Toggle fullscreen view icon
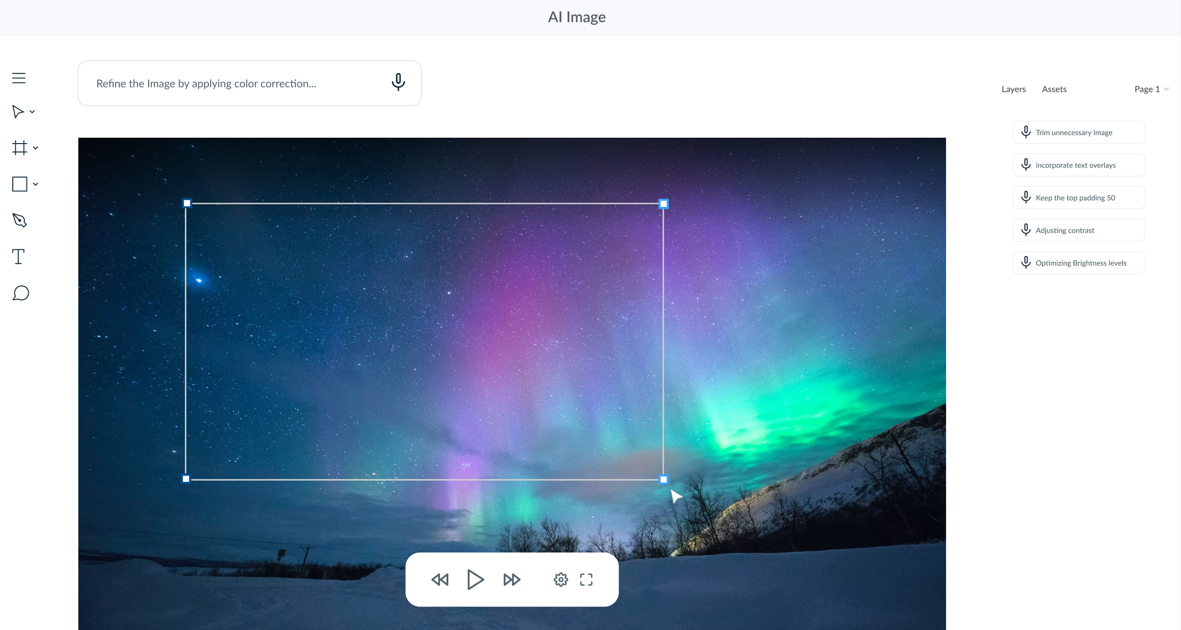 point(586,580)
